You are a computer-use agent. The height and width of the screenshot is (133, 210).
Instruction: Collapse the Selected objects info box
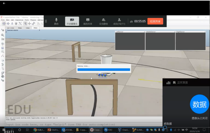tap(6, 30)
